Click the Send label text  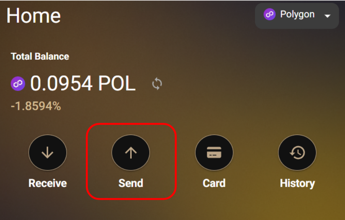tap(131, 183)
